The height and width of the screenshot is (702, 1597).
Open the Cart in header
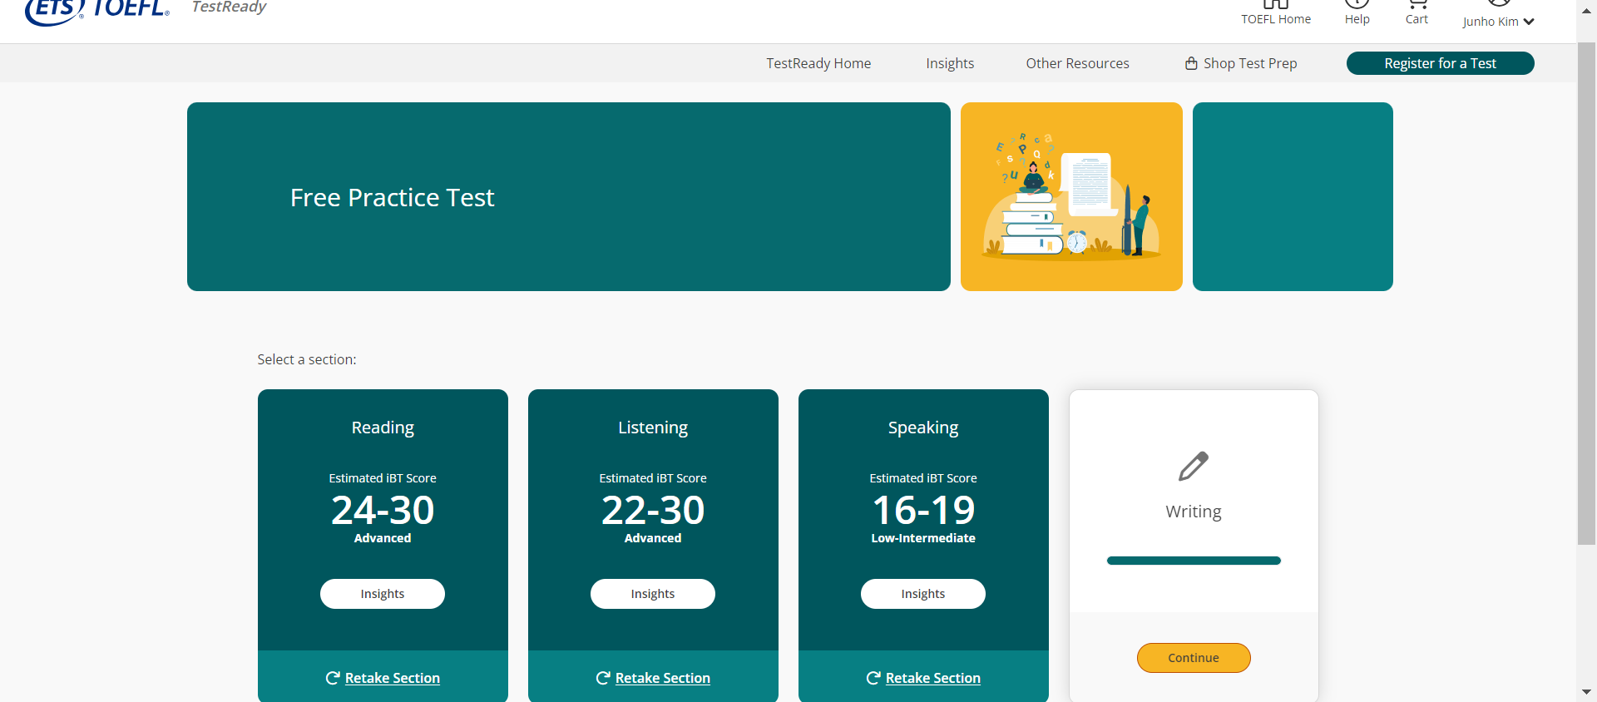[x=1417, y=13]
